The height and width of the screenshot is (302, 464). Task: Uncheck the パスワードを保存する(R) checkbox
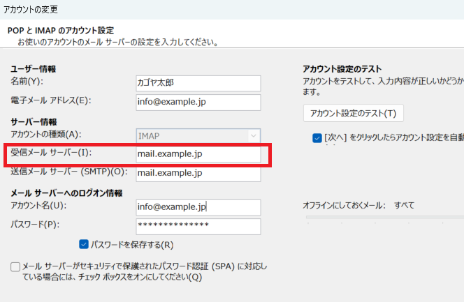point(84,244)
